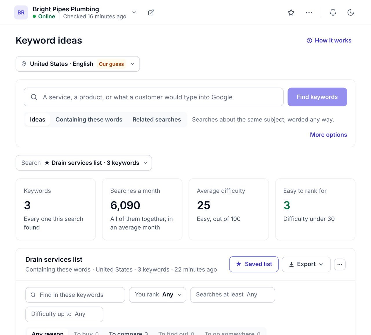Open United States · English location dropdown
This screenshot has height=335, width=371.
pyautogui.click(x=78, y=64)
